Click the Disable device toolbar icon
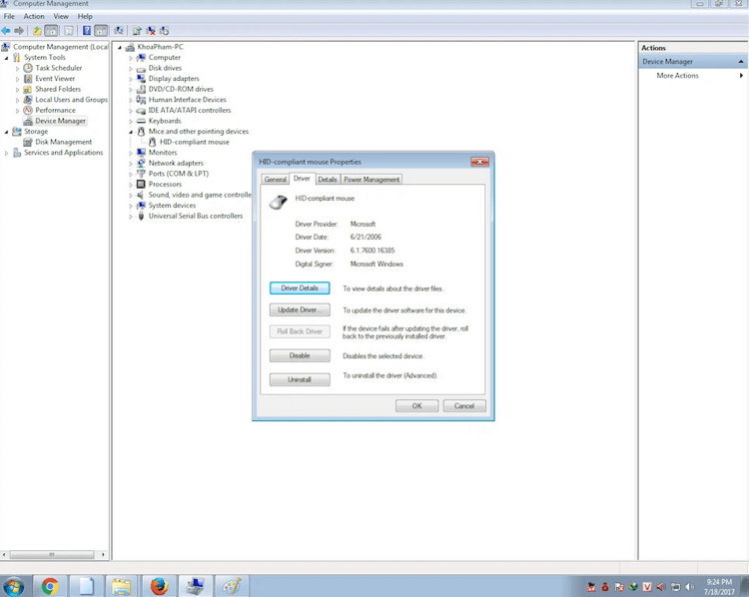Screen dimensions: 749x597 [165, 31]
